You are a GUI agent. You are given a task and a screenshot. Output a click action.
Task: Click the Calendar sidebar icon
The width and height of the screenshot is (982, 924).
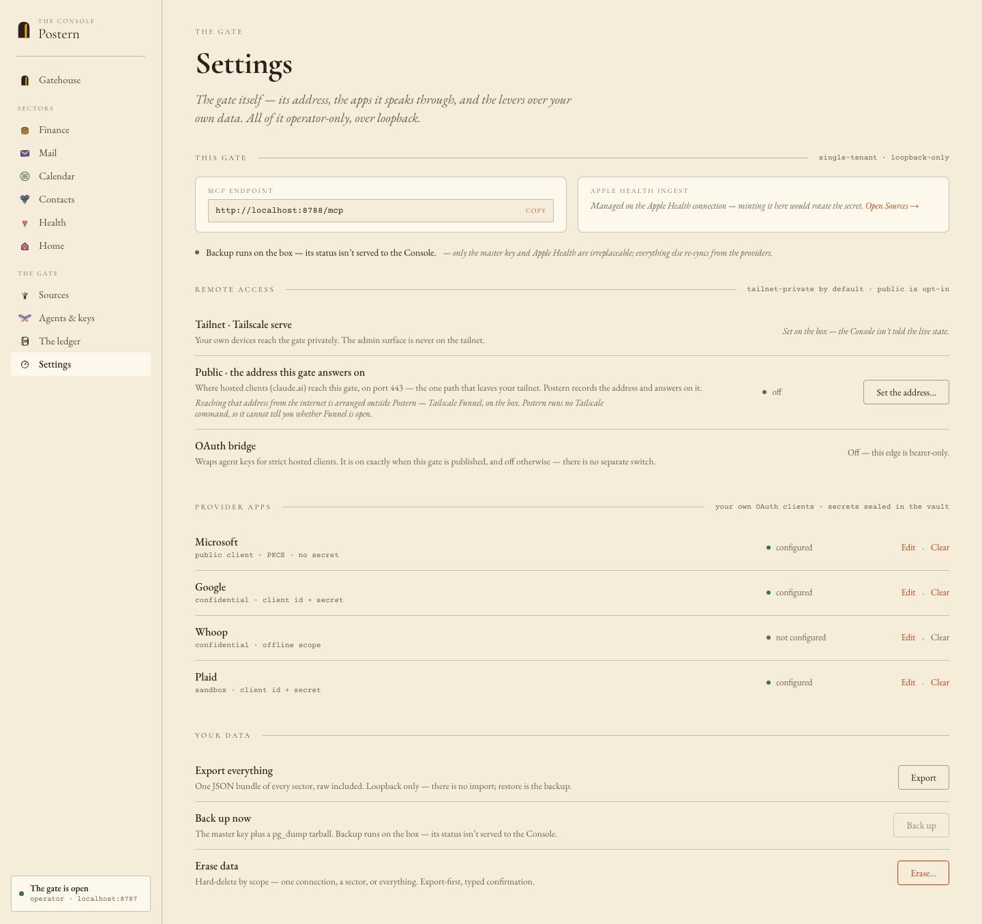25,177
